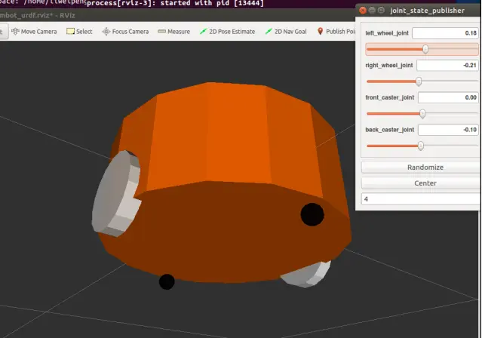This screenshot has width=482, height=338.
Task: Click the right_wheel_joint value field
Action: [447, 66]
